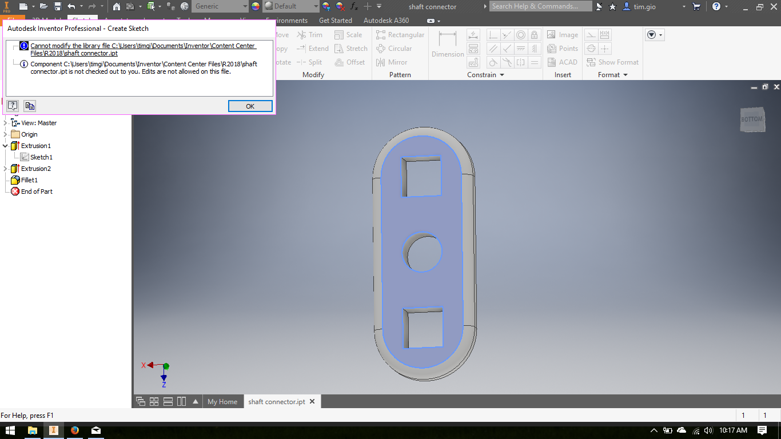This screenshot has height=439, width=781.
Task: Click the Mirror pattern tool
Action: pyautogui.click(x=397, y=62)
